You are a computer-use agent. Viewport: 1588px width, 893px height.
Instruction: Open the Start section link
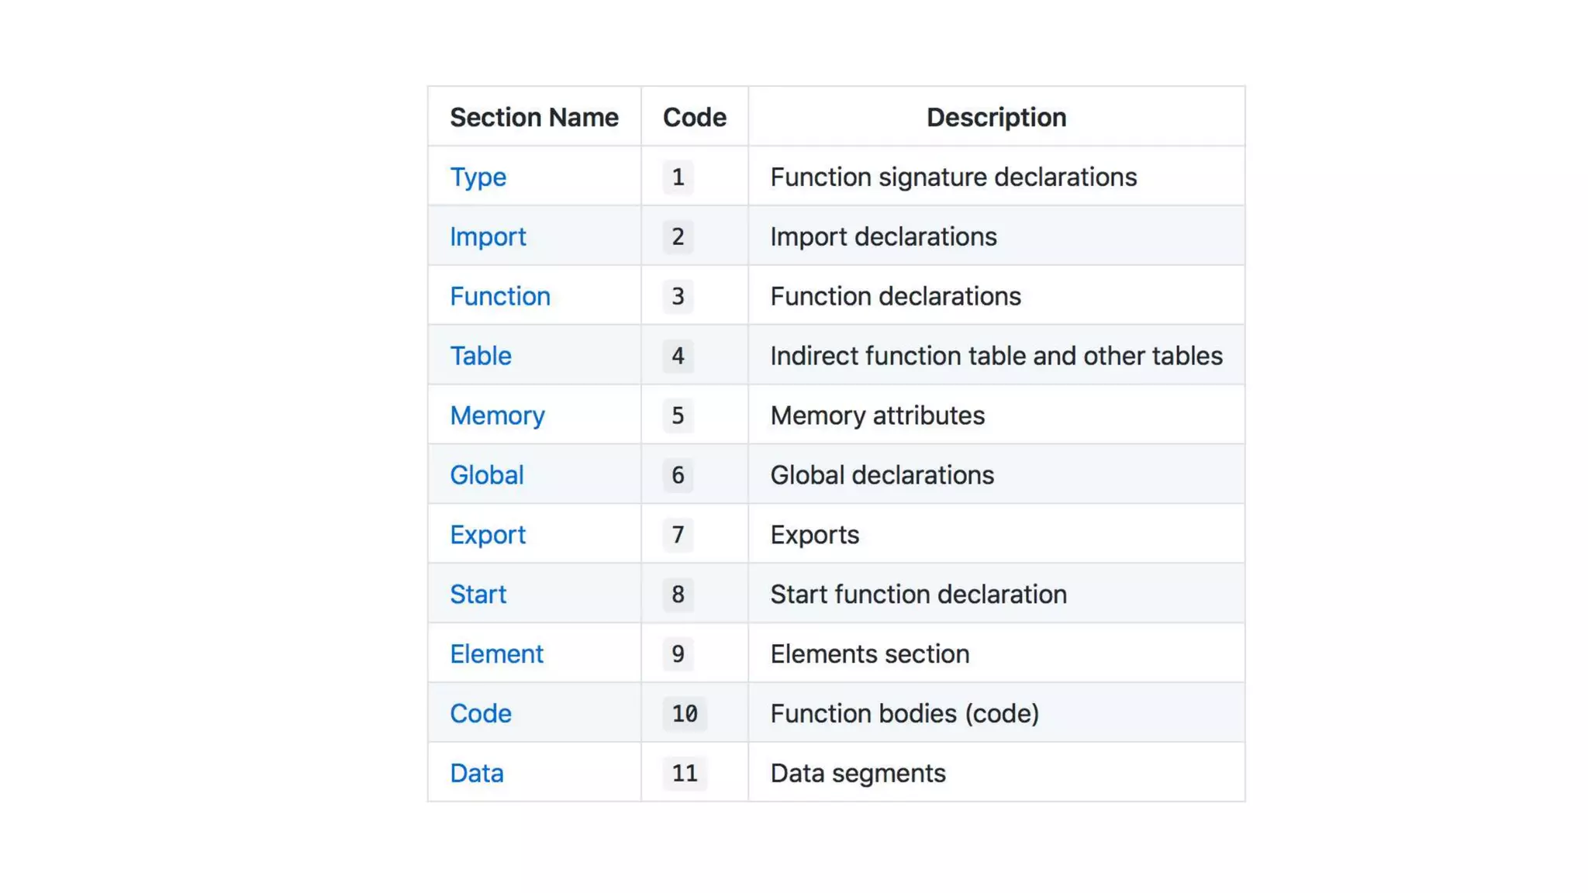point(478,595)
